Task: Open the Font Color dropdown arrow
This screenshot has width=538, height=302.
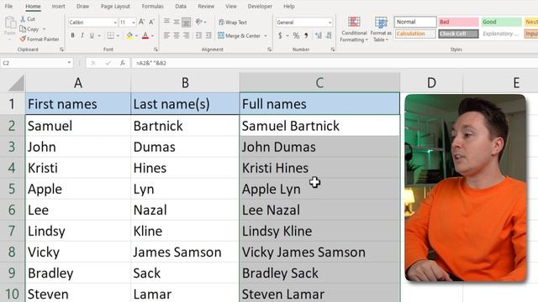Action: tap(152, 35)
